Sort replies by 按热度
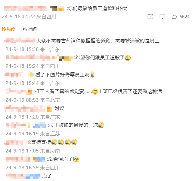Image resolution: width=192 pixels, height=181 pixels. tap(8, 29)
